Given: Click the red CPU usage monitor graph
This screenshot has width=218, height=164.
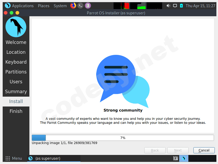Looking at the screenshot, I should click(121, 6).
